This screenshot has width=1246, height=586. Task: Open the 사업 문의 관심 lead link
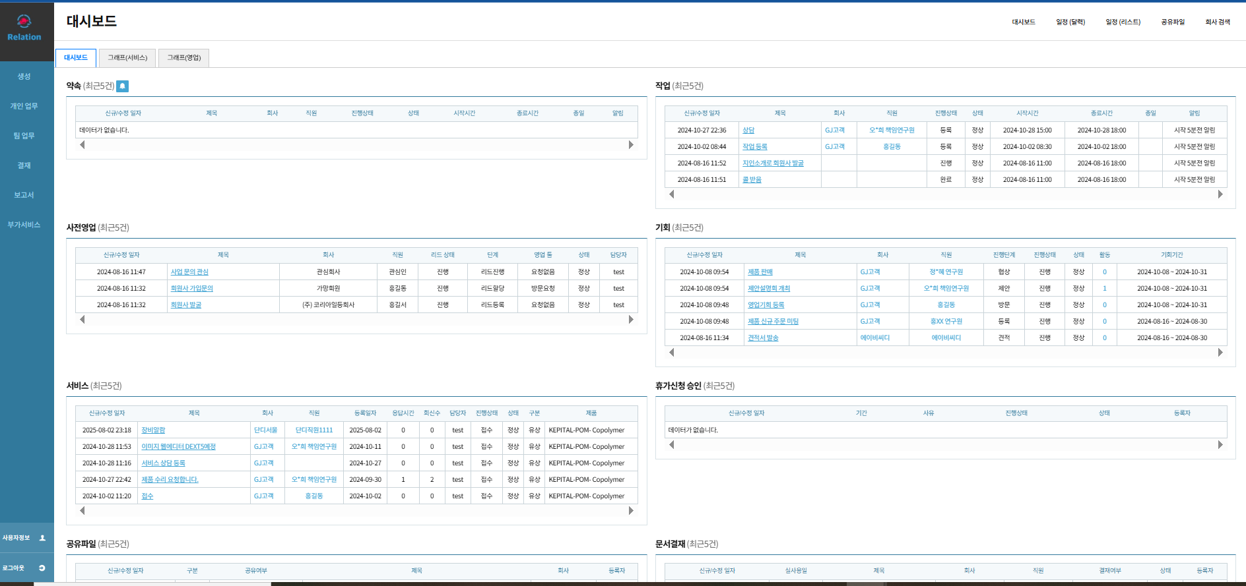[x=189, y=272]
